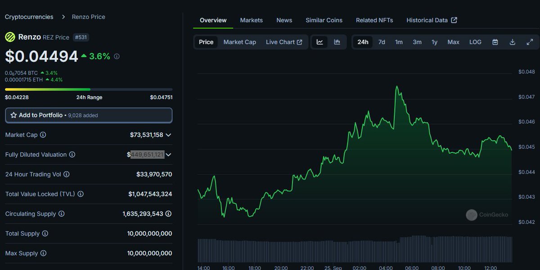Viewport: 540px width, 270px height.
Task: Select the 24h time range
Action: [363, 42]
